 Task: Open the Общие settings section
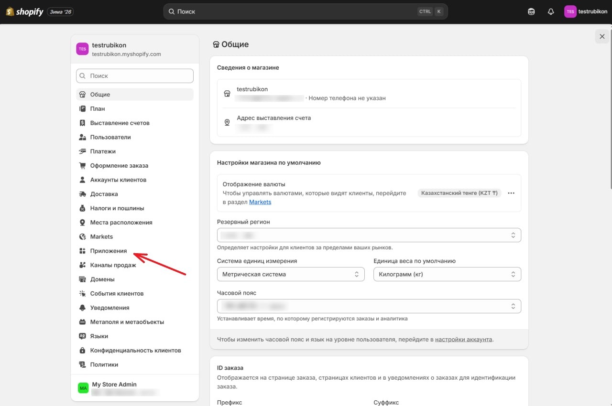click(135, 95)
